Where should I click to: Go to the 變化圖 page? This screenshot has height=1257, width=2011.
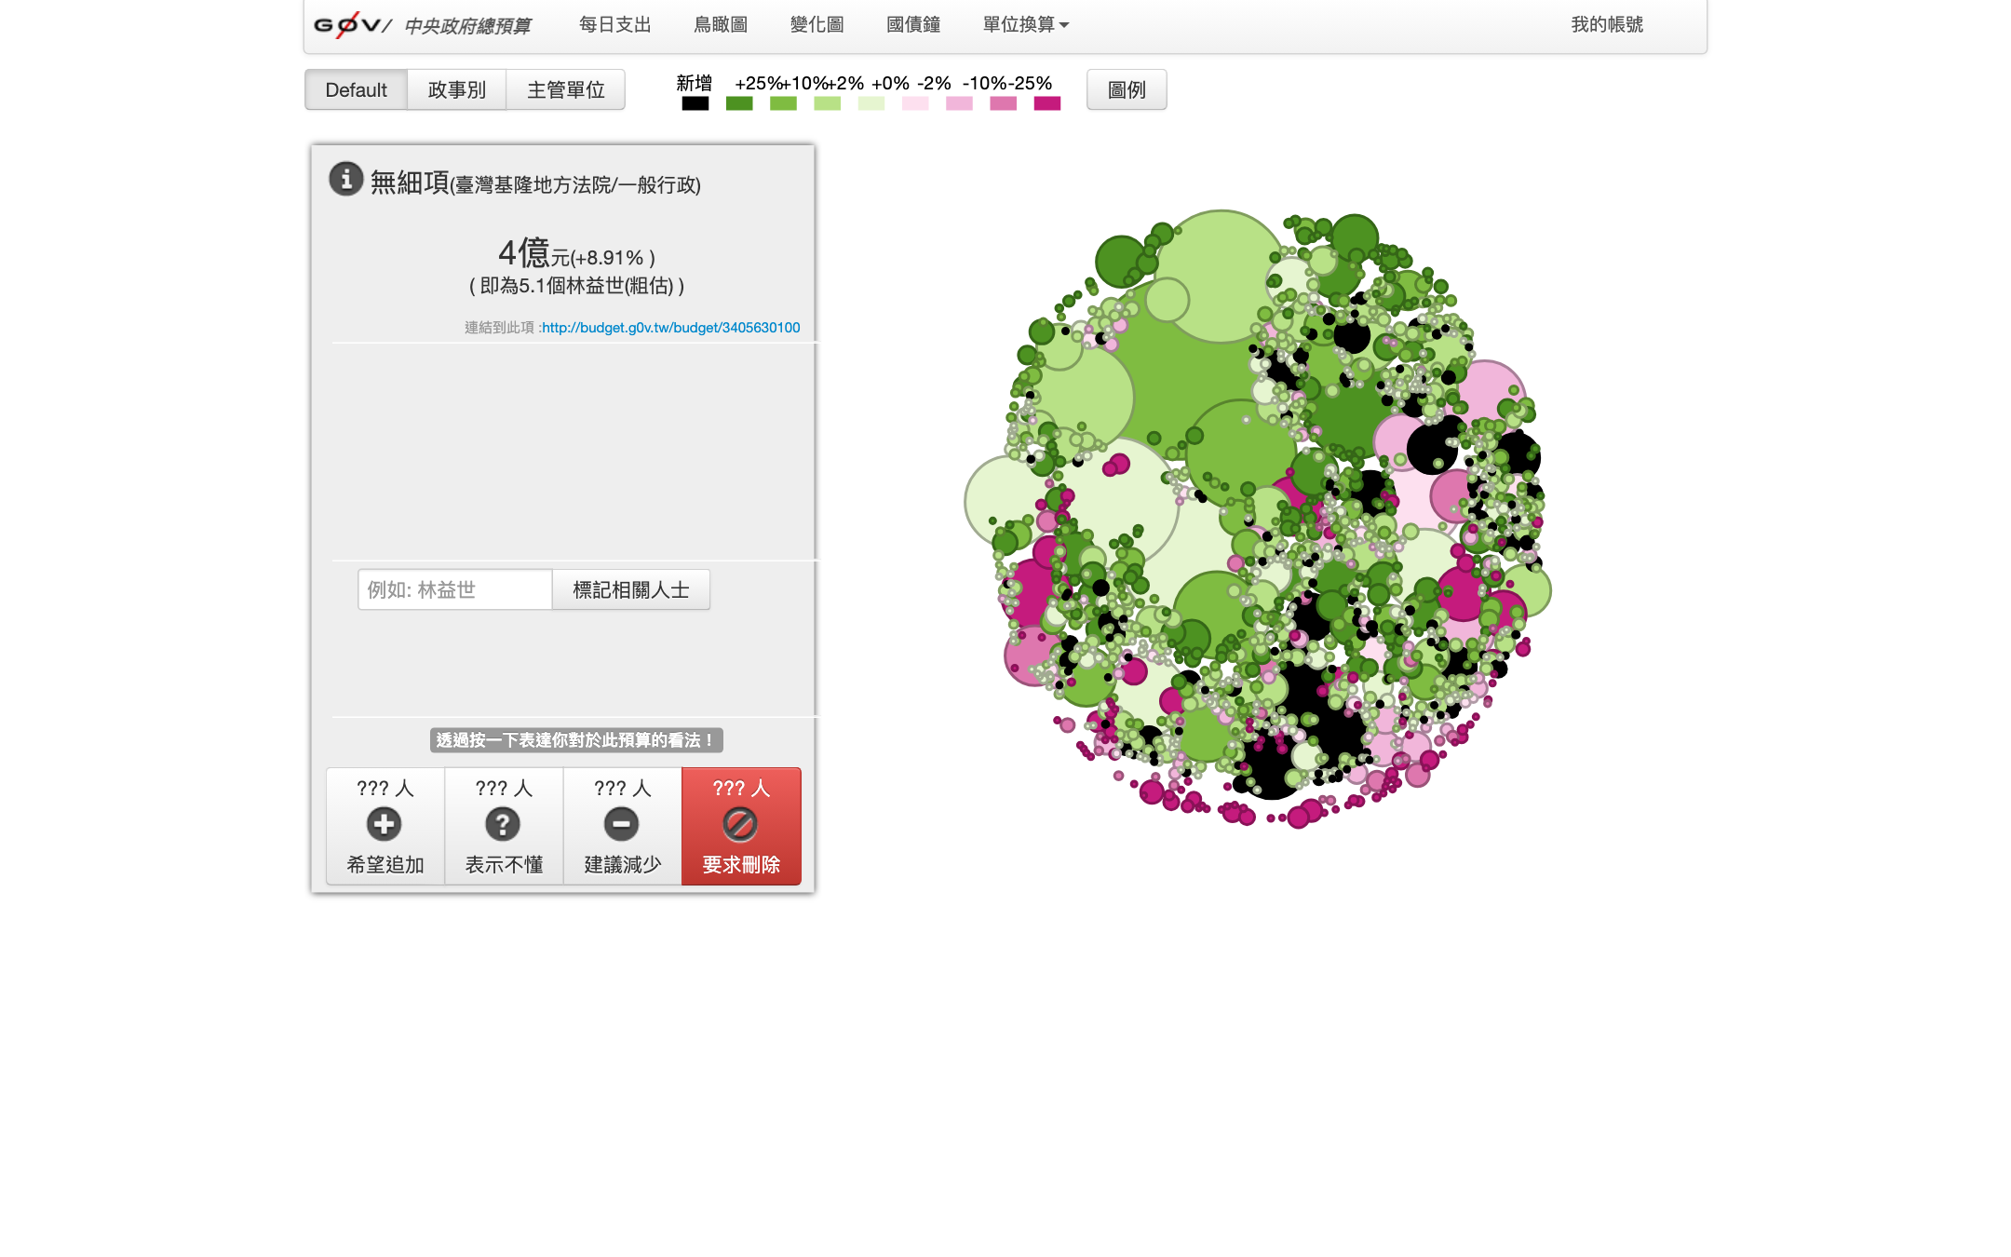coord(817,24)
